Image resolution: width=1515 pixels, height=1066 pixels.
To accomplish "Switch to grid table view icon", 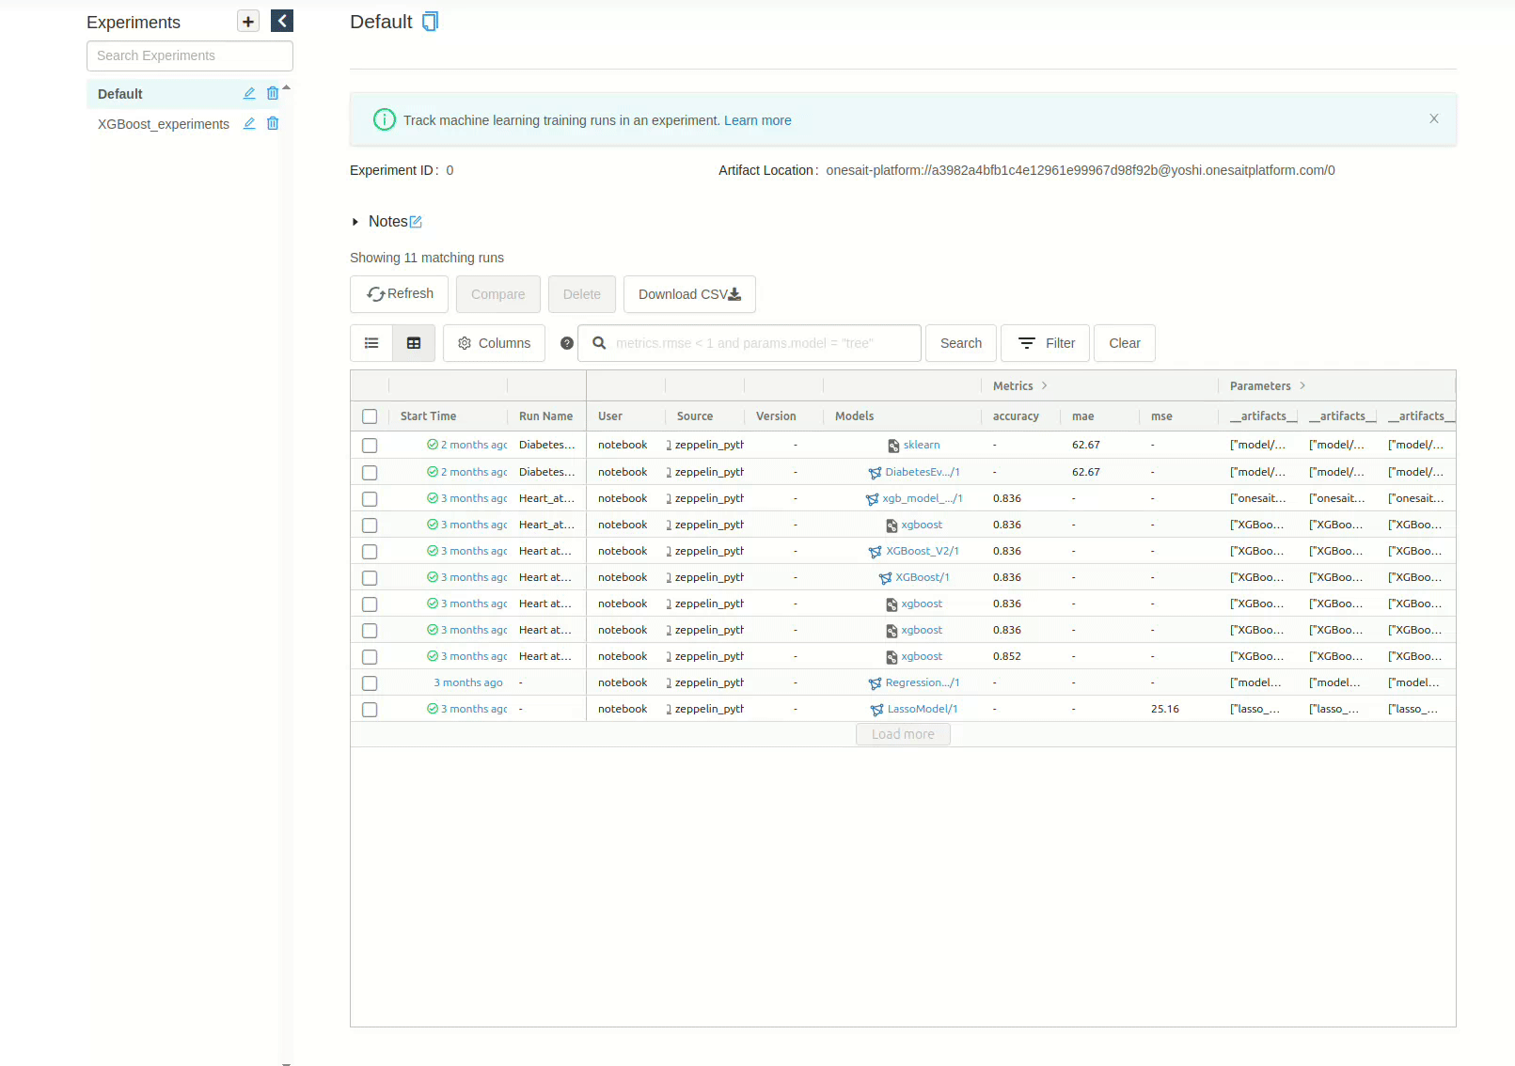I will click(x=414, y=343).
